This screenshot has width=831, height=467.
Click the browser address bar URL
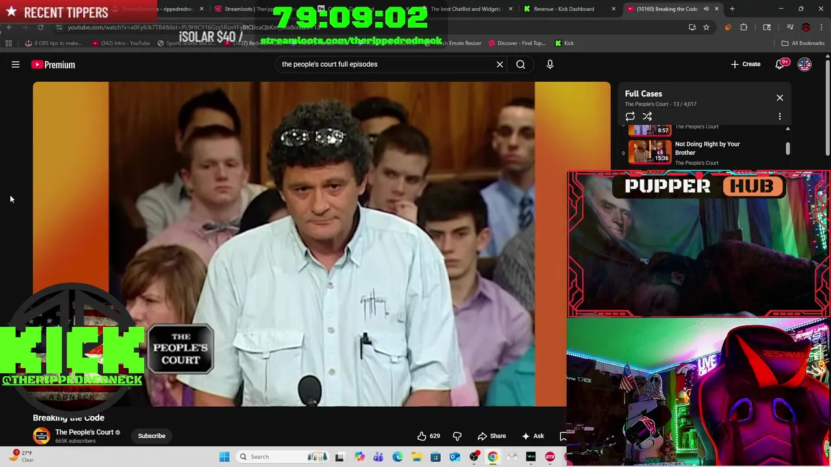coord(195,27)
